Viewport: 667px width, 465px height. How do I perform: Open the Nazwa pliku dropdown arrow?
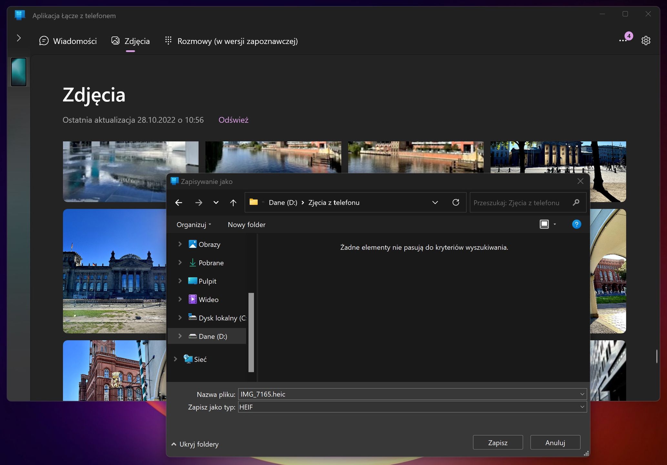tap(582, 394)
